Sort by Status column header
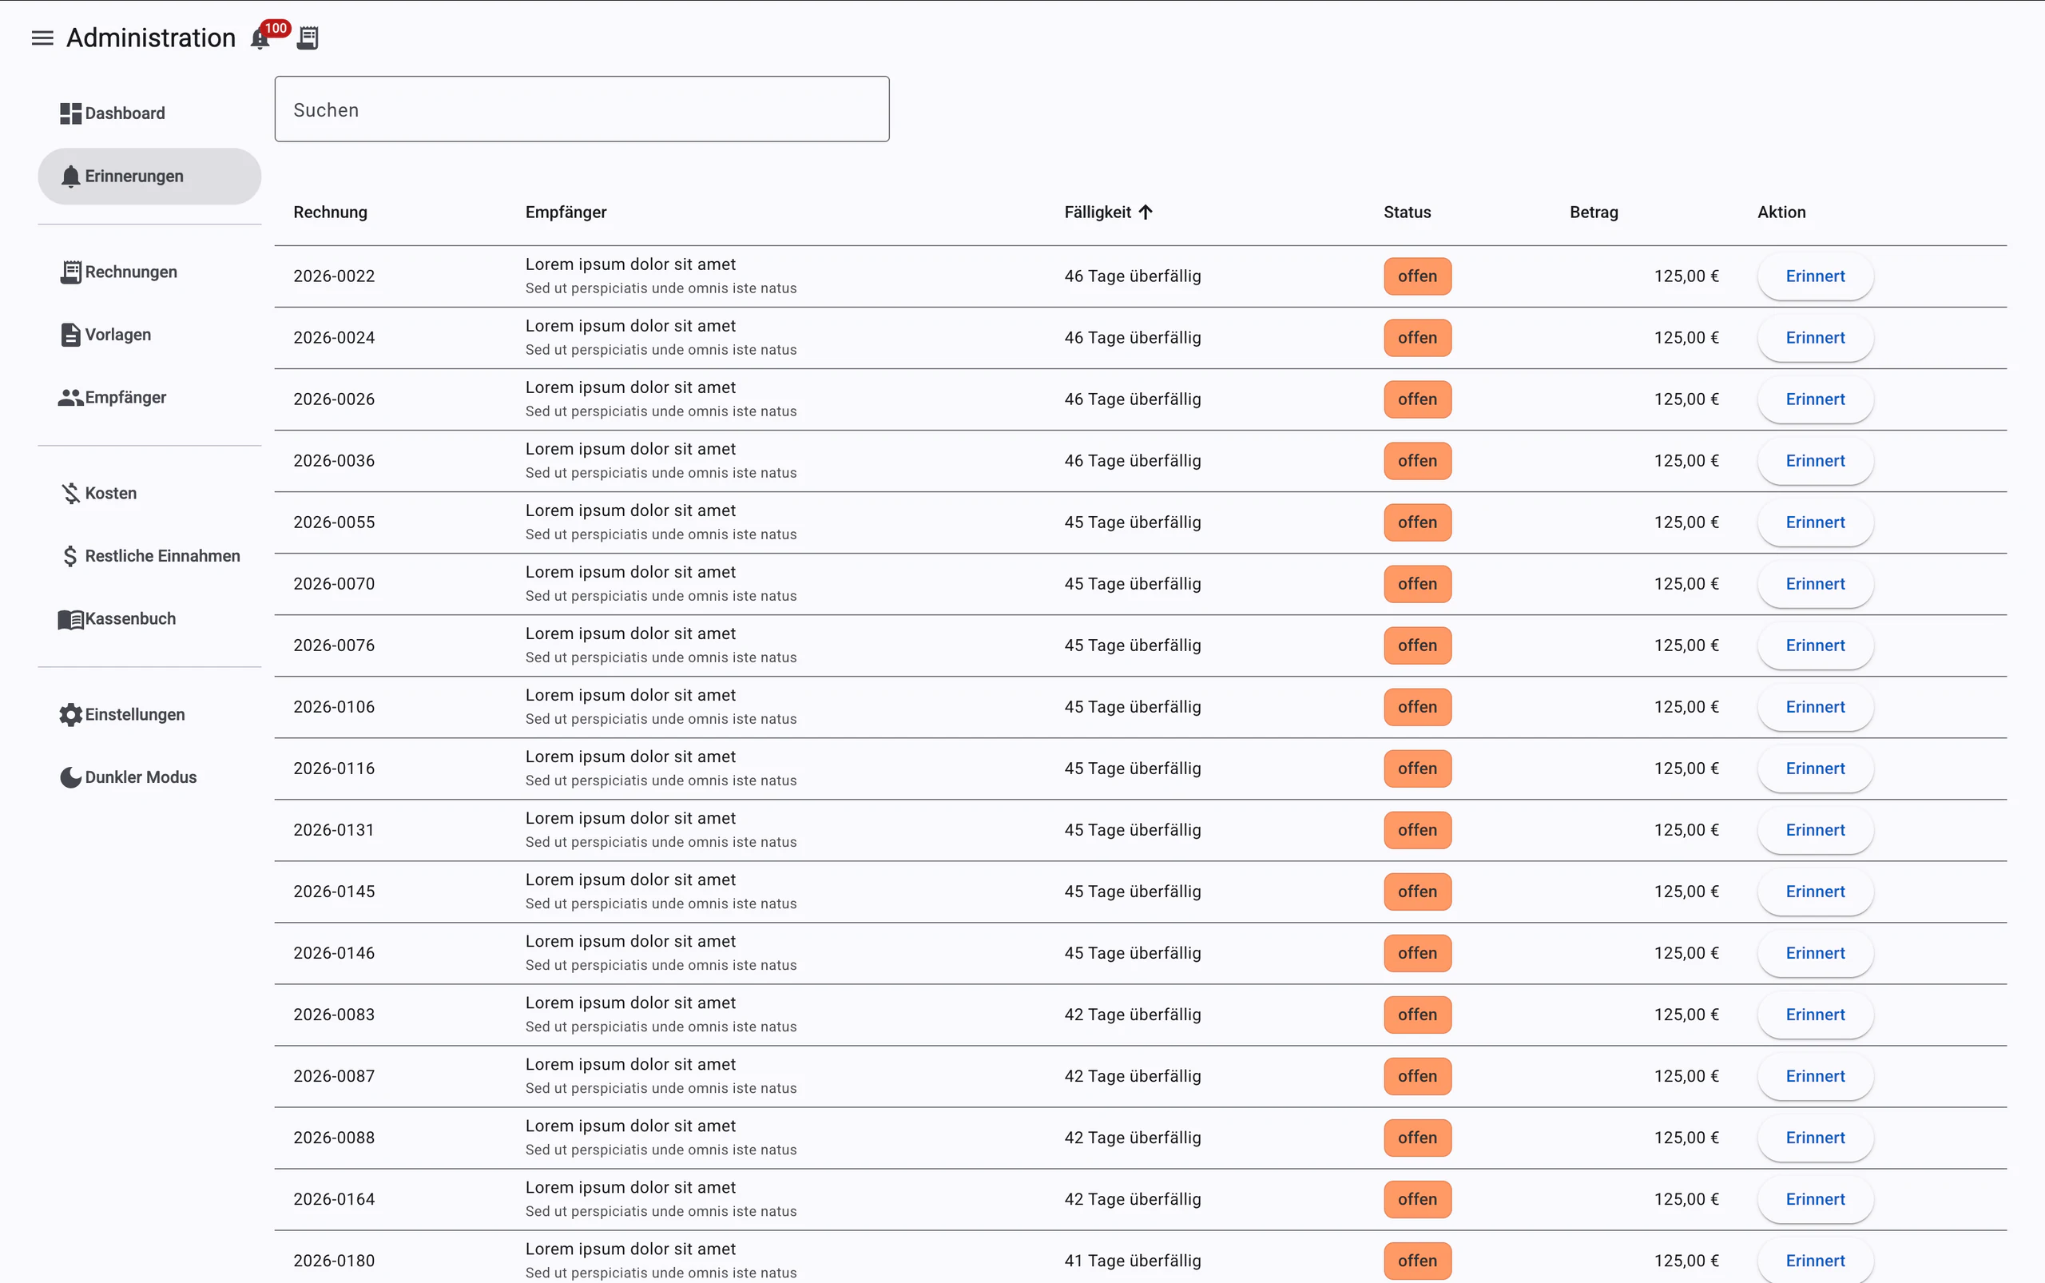The width and height of the screenshot is (2045, 1283). [1407, 213]
